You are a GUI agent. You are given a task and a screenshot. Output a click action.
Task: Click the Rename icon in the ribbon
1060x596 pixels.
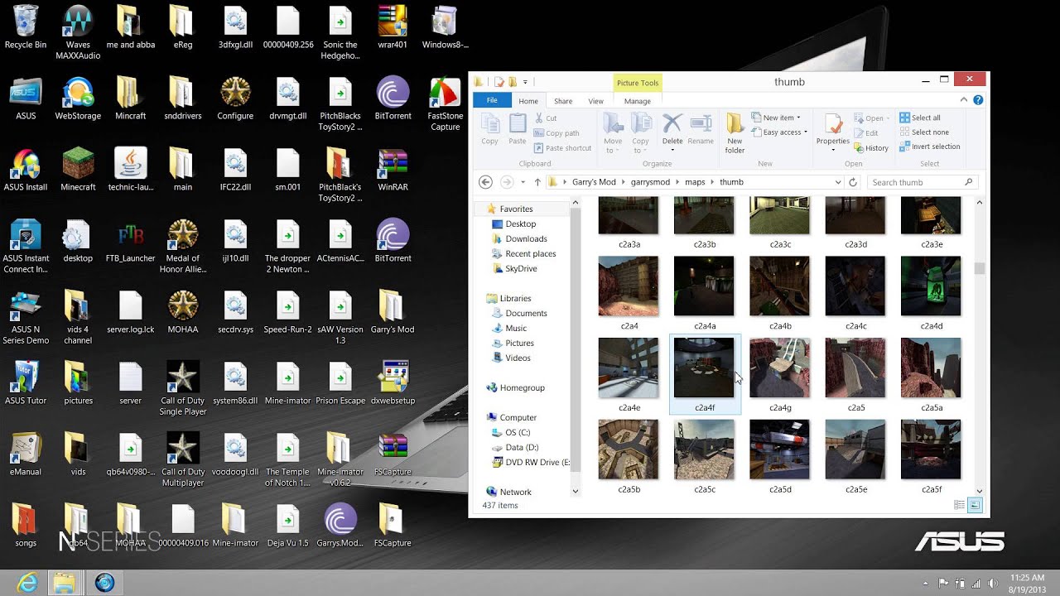(x=701, y=124)
